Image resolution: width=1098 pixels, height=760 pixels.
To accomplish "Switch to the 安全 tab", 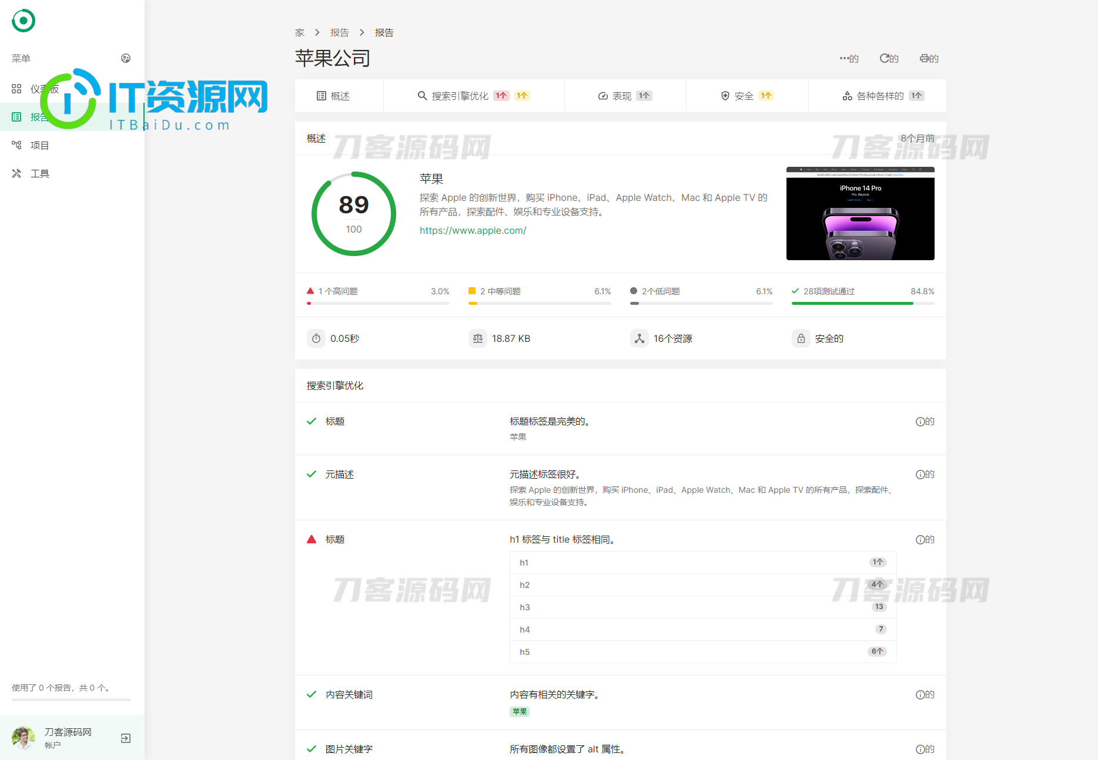I will pyautogui.click(x=747, y=96).
